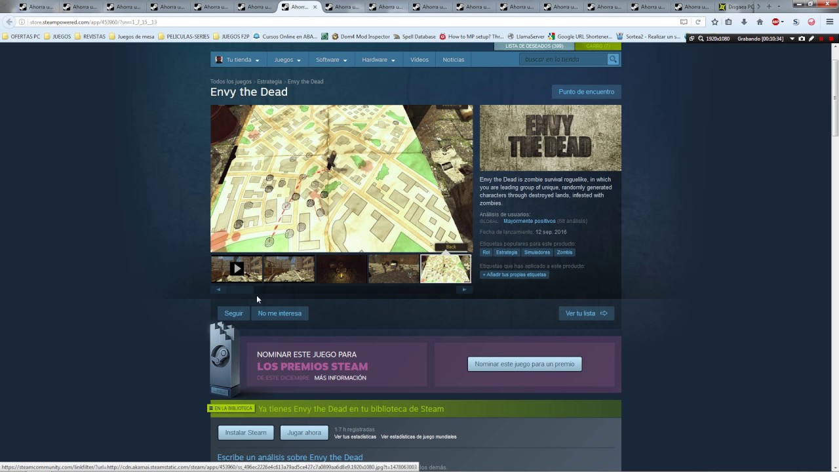Image resolution: width=839 pixels, height=472 pixels.
Task: Click the Zombis tag
Action: coord(564,252)
